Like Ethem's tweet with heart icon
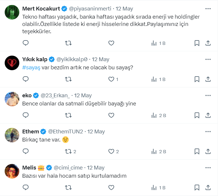221x196 pixels. coord(111,151)
